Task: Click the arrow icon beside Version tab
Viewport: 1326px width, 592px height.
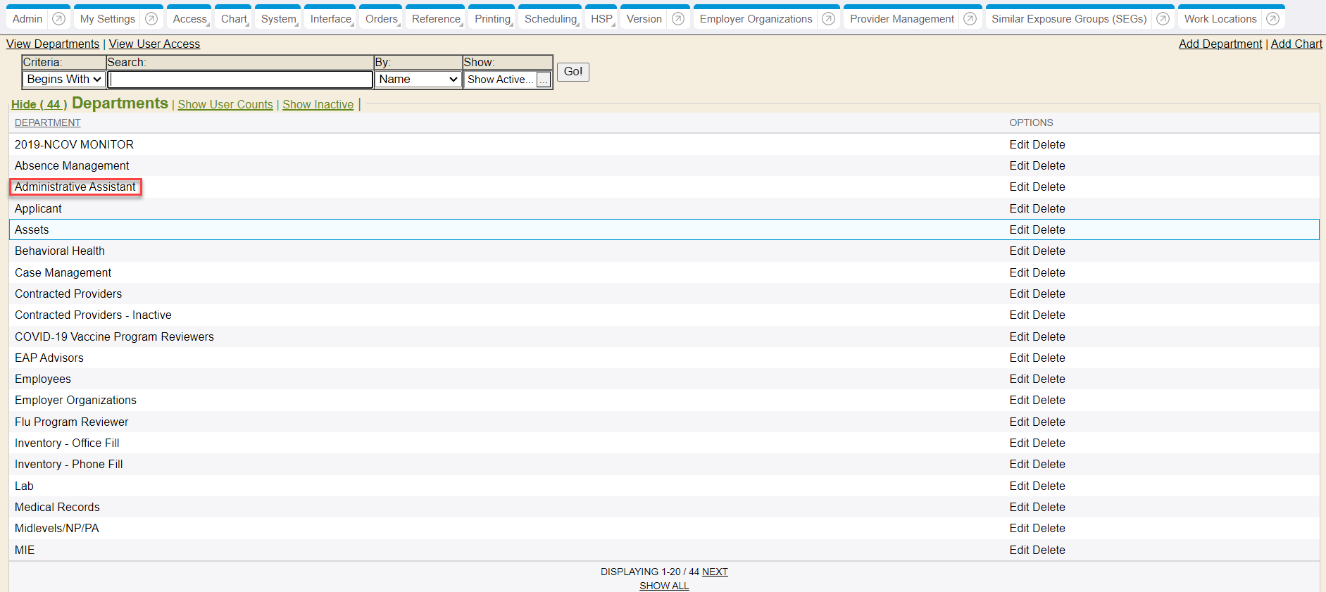Action: click(678, 19)
